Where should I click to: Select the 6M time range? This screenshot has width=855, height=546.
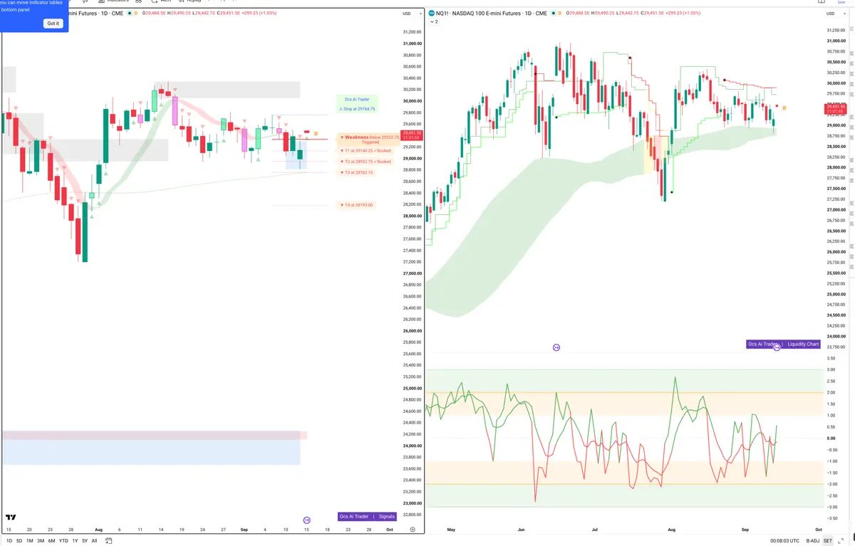[51, 541]
